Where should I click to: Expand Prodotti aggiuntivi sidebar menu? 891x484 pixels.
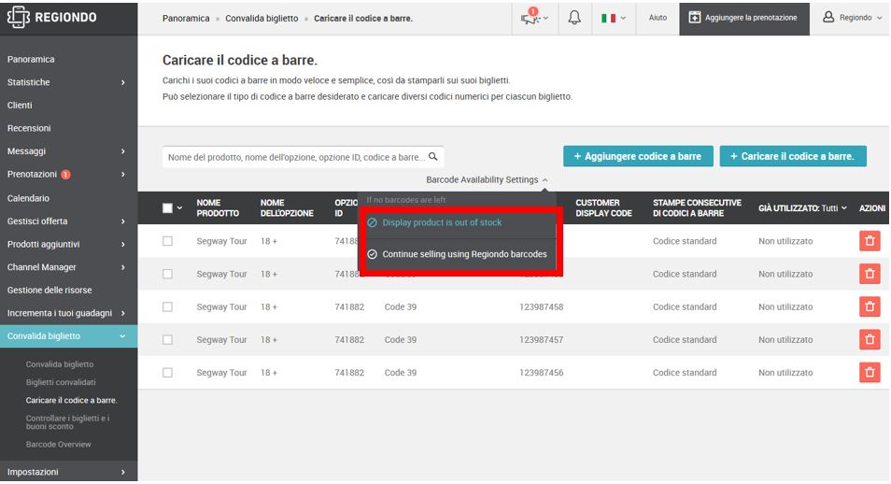69,244
